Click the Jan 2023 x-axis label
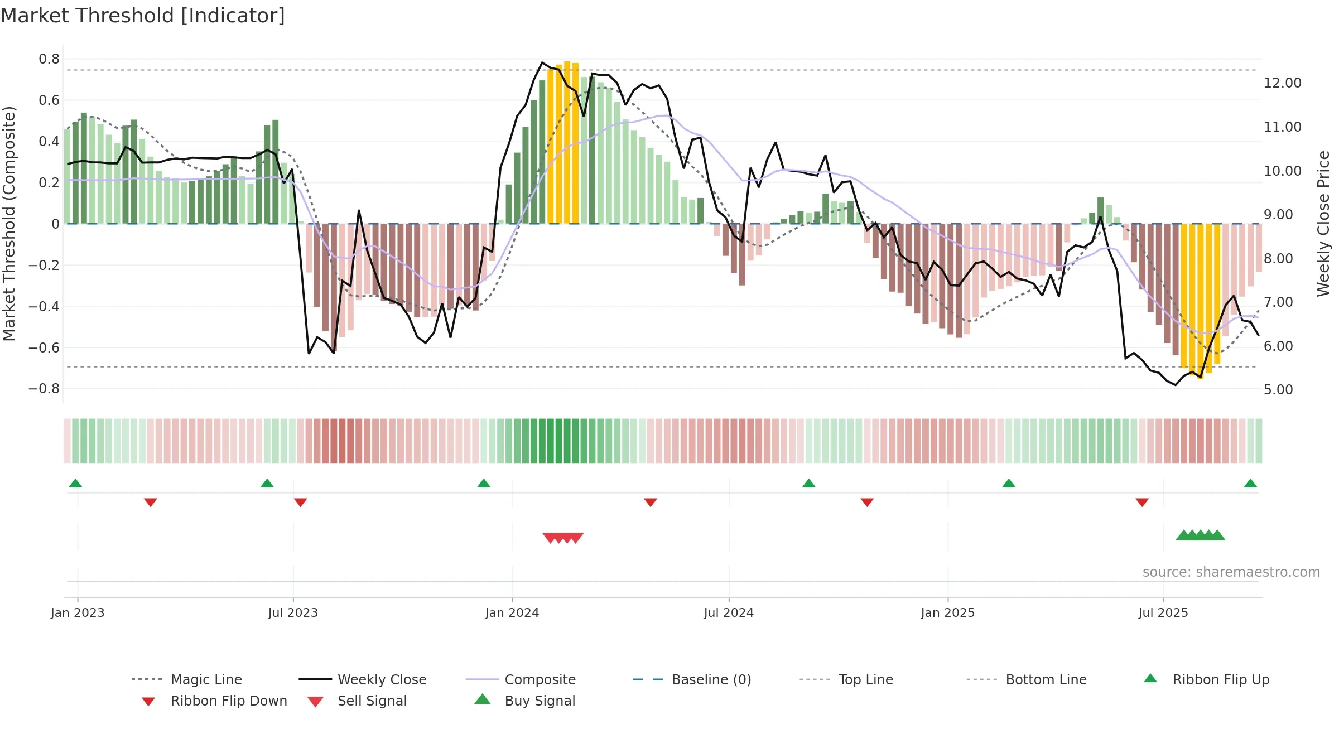Image resolution: width=1339 pixels, height=753 pixels. pyautogui.click(x=78, y=613)
